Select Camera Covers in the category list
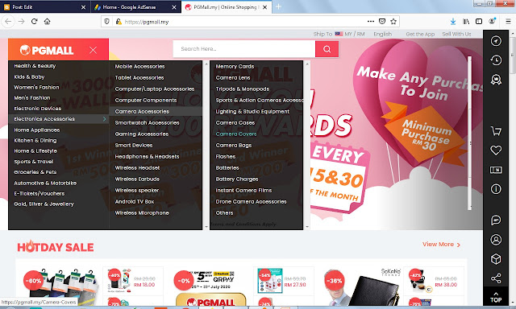516x309 pixels. click(x=236, y=134)
